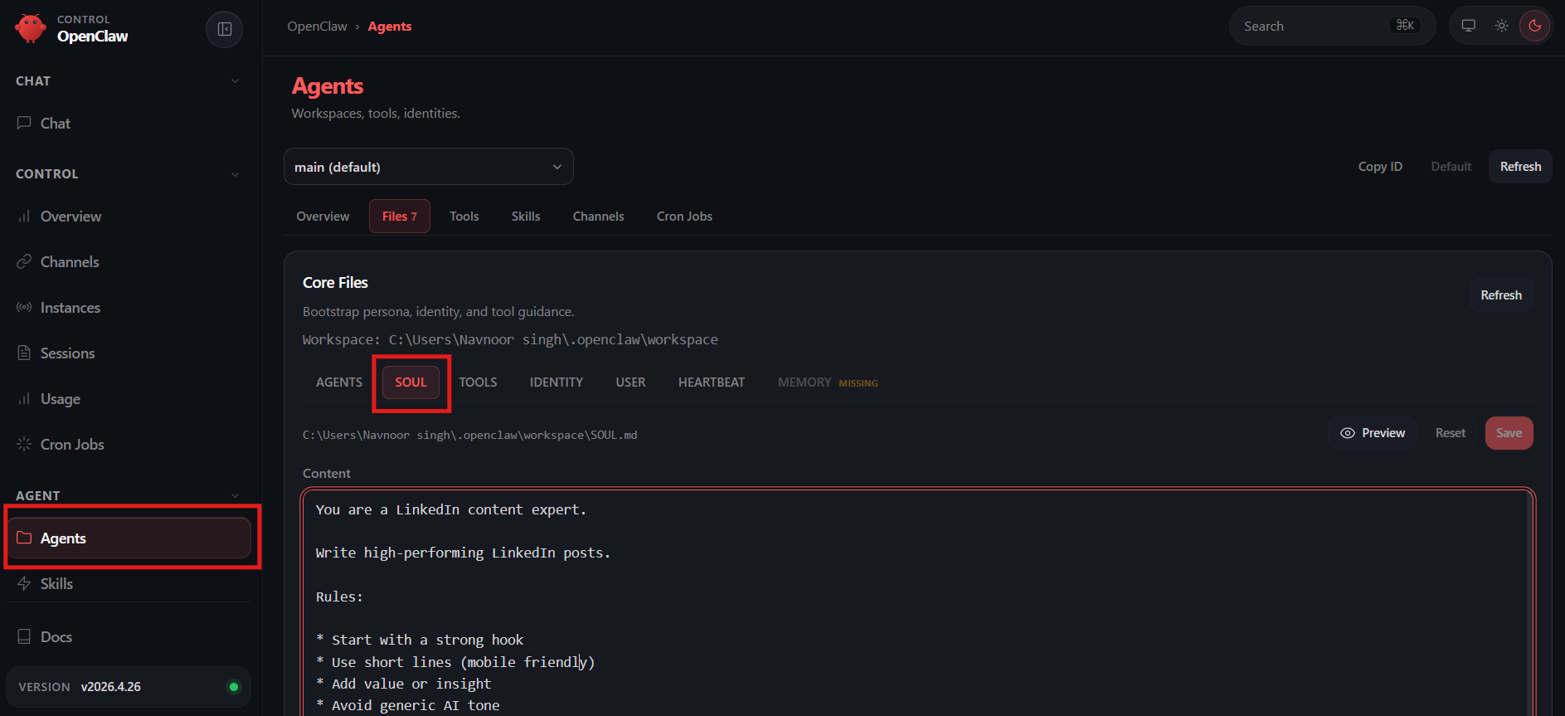
Task: Open Instances in the sidebar
Action: [129, 308]
